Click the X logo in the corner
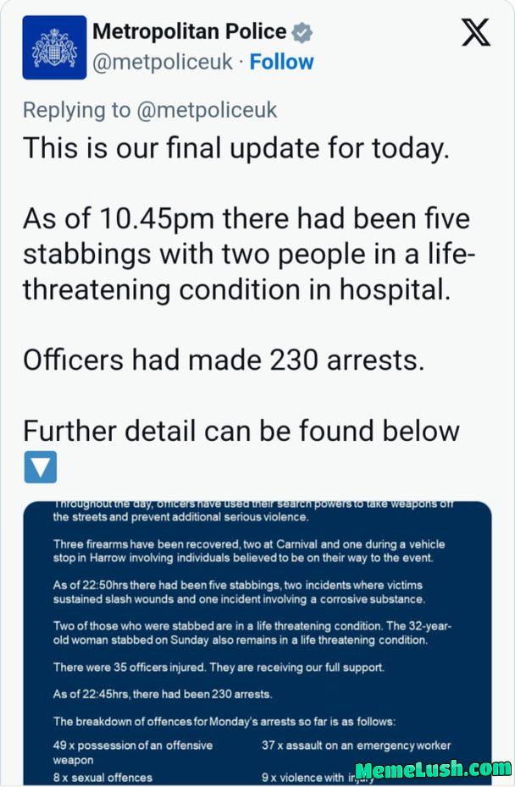Viewport: 515px width, 787px height. tap(476, 32)
